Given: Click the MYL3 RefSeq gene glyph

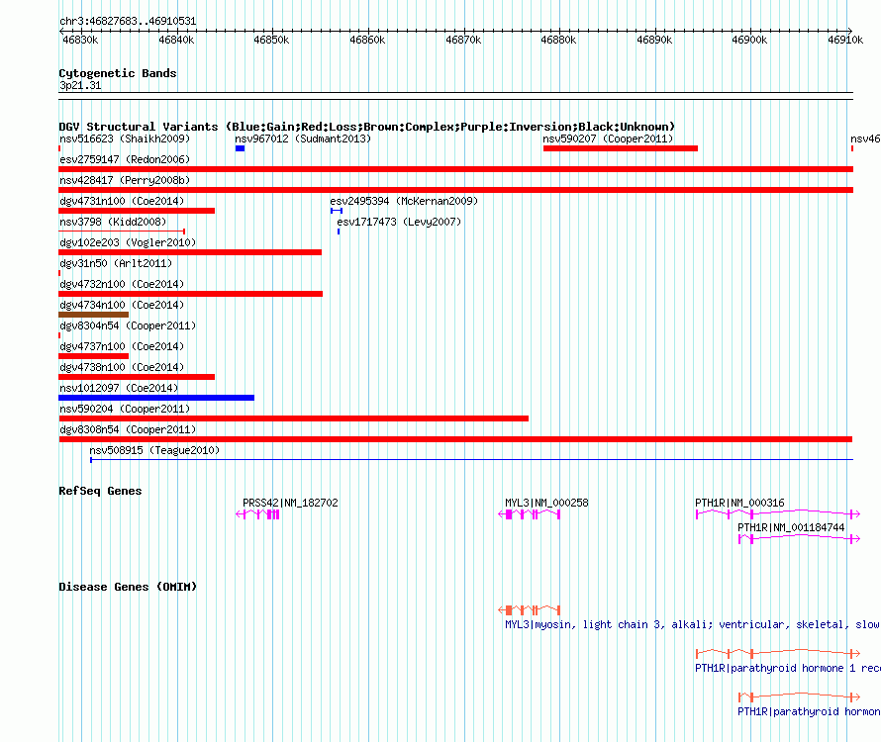Looking at the screenshot, I should coord(530,514).
